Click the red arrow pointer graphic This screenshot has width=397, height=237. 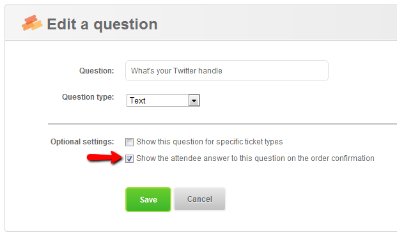pyautogui.click(x=104, y=157)
